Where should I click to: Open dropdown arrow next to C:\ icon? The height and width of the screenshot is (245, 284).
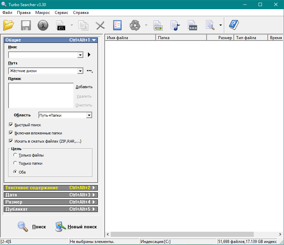click(x=72, y=25)
